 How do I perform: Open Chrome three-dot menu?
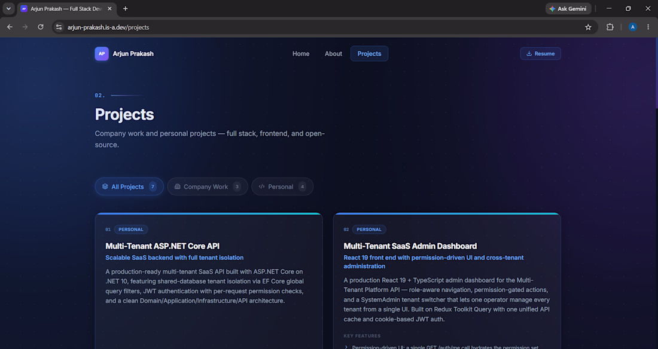[648, 27]
